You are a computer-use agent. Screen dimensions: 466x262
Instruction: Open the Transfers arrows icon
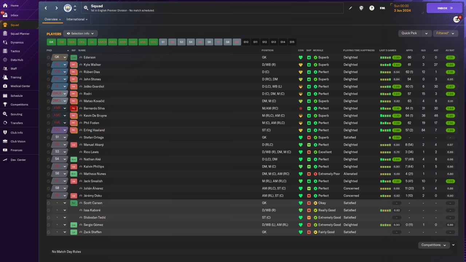[x=5, y=123]
